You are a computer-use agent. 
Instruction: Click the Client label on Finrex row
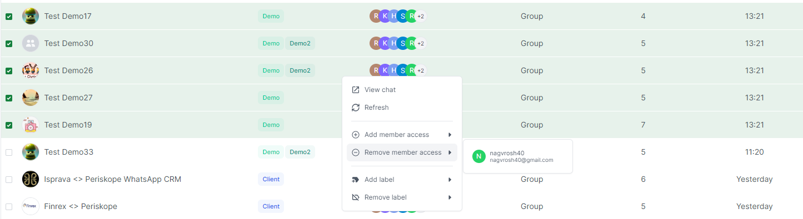[x=271, y=206]
